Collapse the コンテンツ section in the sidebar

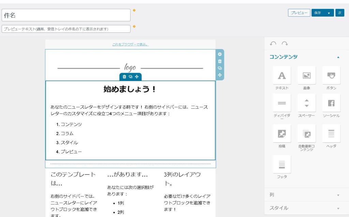pos(338,57)
